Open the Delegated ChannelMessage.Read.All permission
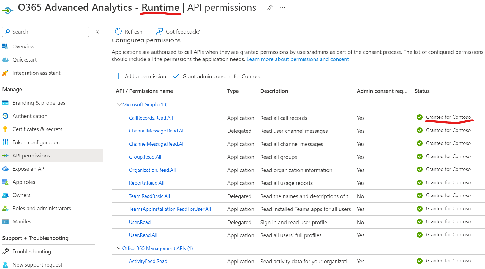 [157, 131]
